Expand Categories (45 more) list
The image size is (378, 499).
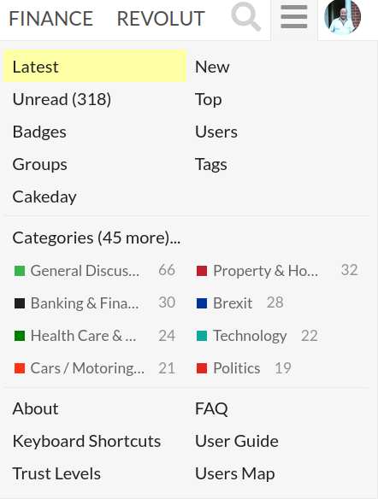point(97,238)
